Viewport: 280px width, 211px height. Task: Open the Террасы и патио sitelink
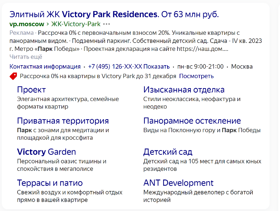(x=50, y=183)
